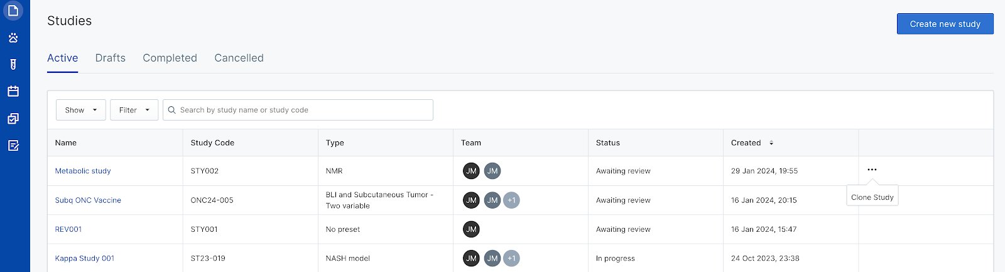Open the calendar icon in the sidebar
This screenshot has width=1005, height=272.
coord(13,91)
